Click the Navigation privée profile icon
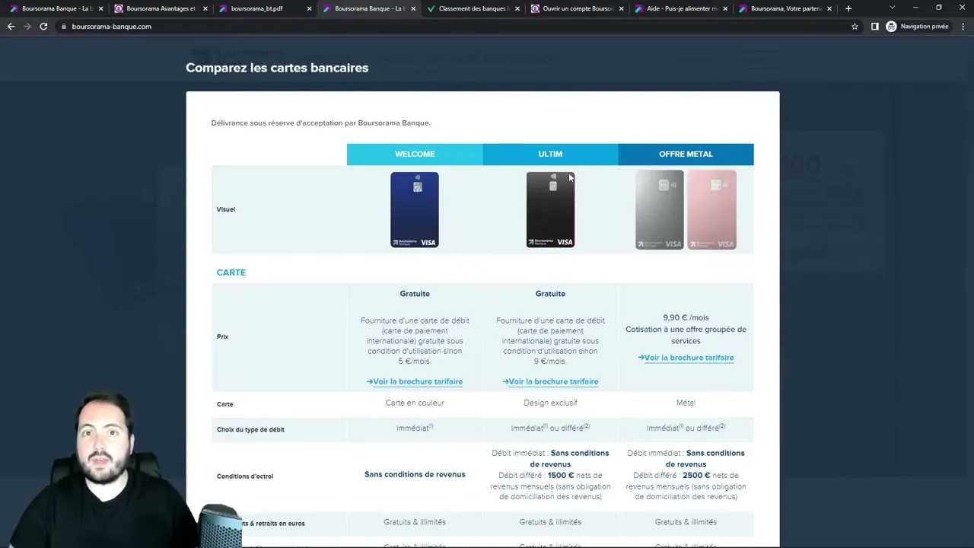Viewport: 974px width, 548px height. [891, 26]
